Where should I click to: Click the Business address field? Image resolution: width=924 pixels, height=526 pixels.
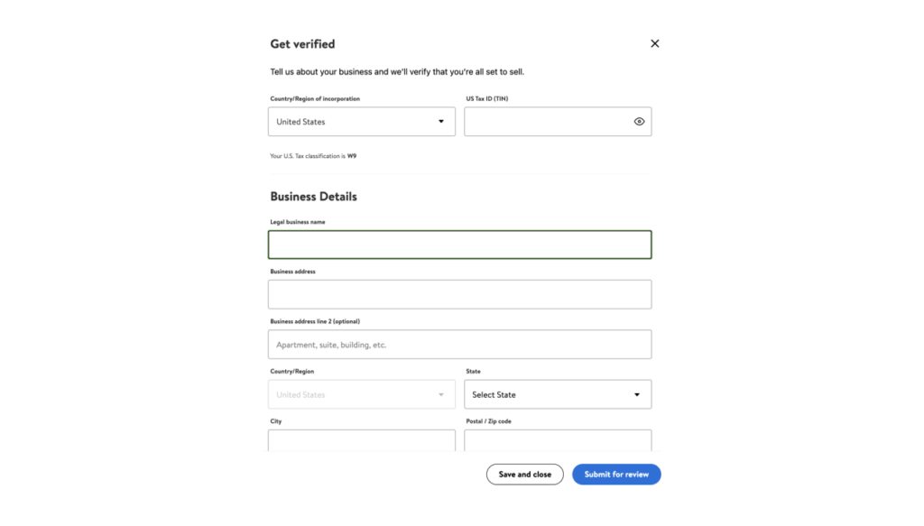click(459, 293)
